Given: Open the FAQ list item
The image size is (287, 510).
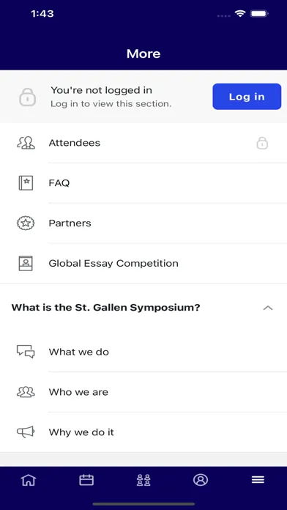Looking at the screenshot, I should pos(143,182).
